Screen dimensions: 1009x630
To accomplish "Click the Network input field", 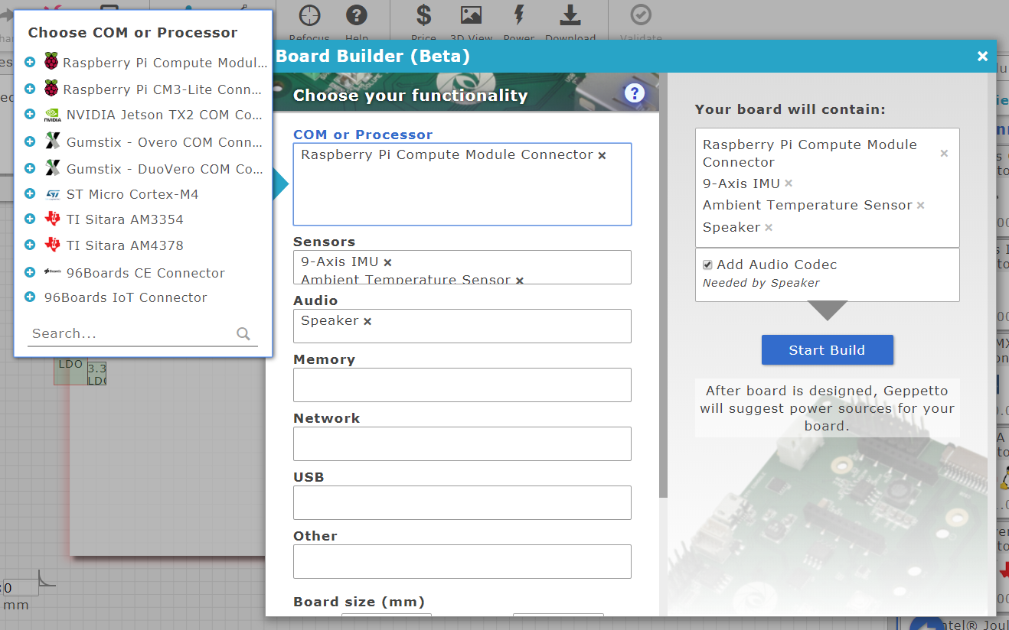I will pos(462,443).
